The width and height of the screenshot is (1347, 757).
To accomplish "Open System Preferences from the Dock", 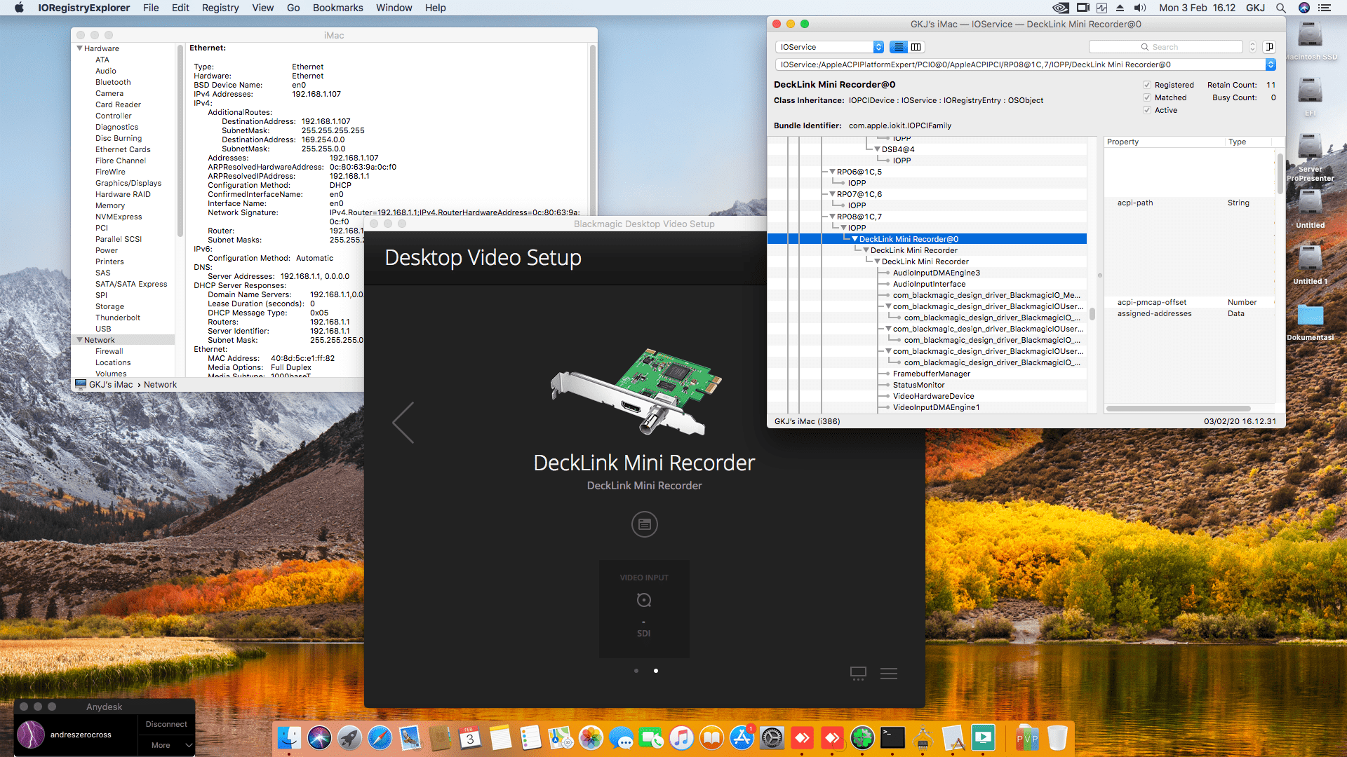I will pyautogui.click(x=772, y=737).
